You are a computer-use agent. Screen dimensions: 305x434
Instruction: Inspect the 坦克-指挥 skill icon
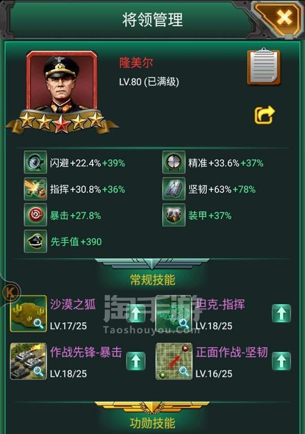[x=174, y=314]
